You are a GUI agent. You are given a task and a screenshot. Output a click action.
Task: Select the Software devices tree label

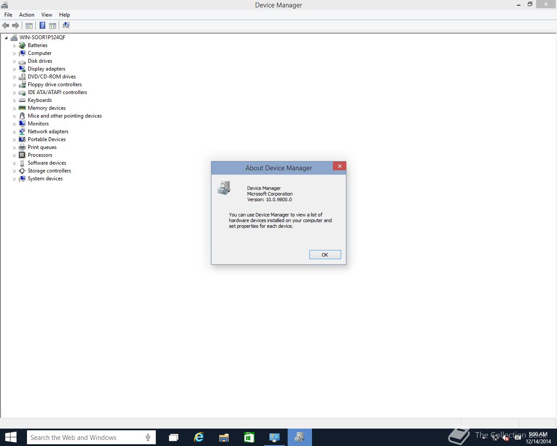tap(47, 163)
